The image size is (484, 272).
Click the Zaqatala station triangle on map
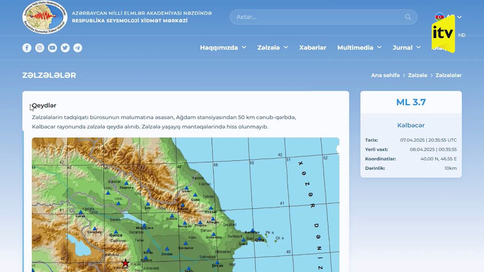tap(126, 183)
